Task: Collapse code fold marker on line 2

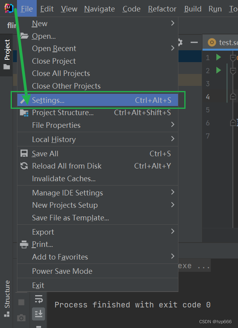Action: coord(232,71)
